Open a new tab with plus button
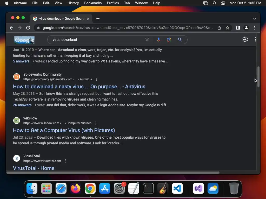This screenshot has height=199, width=266. [98, 19]
